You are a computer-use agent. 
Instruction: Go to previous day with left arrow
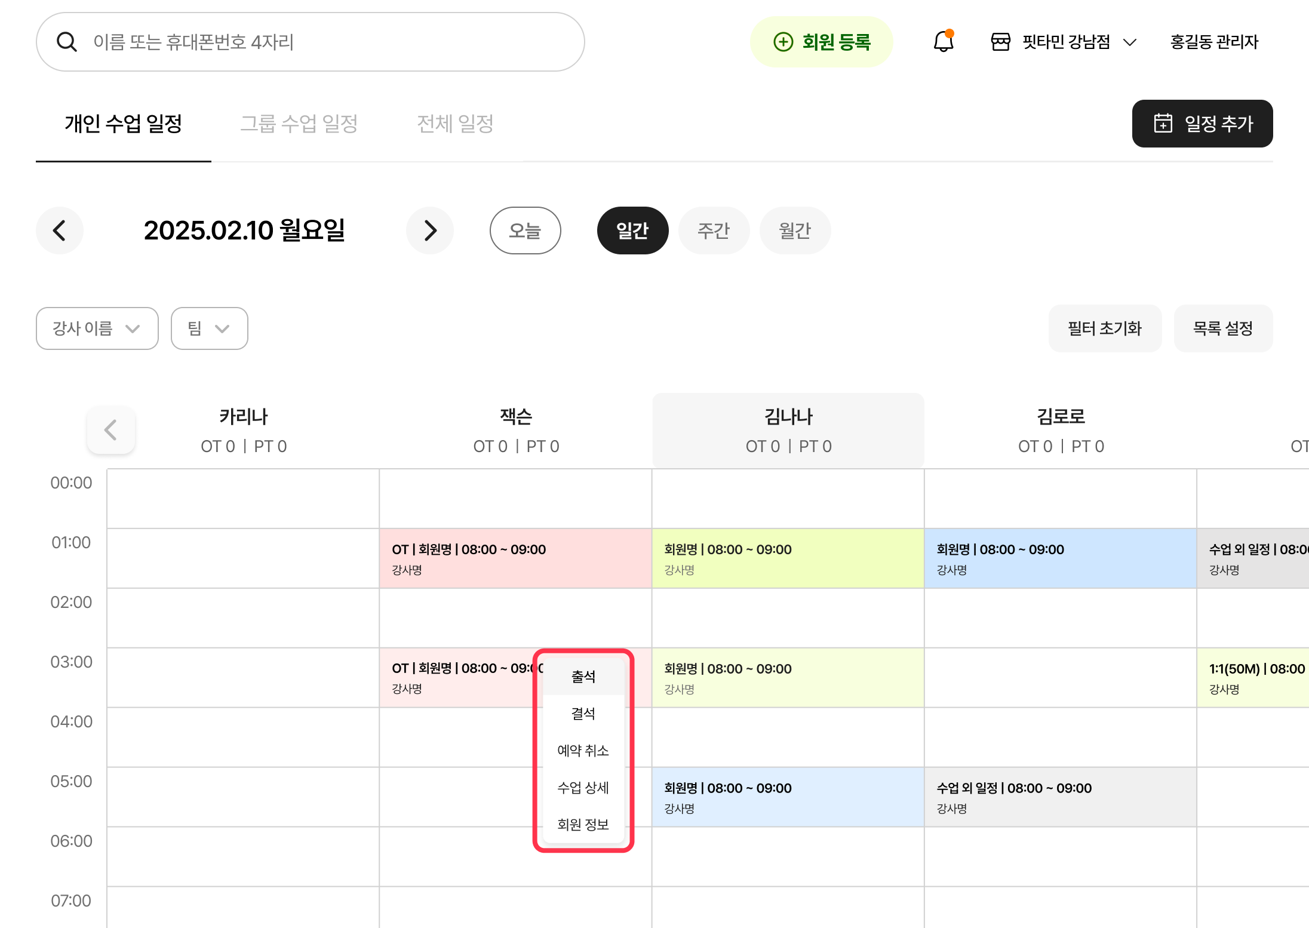pyautogui.click(x=59, y=231)
